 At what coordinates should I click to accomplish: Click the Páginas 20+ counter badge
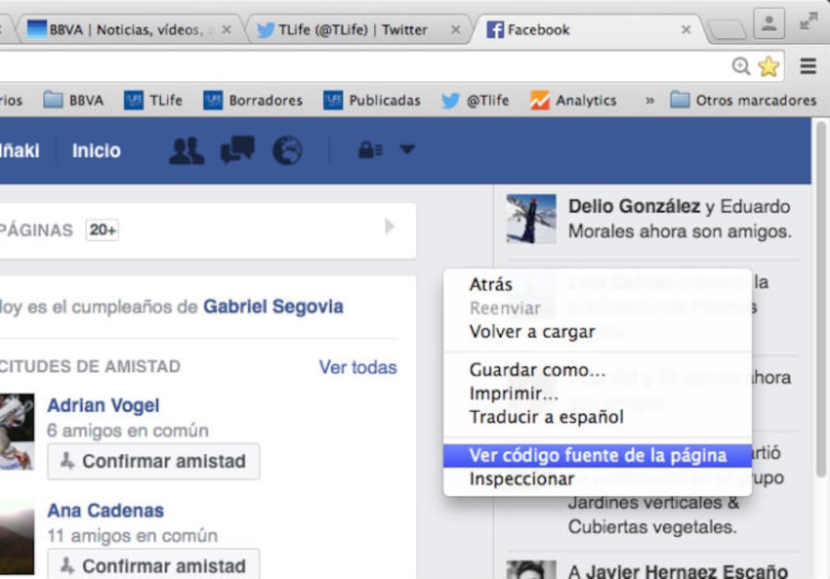pos(102,230)
